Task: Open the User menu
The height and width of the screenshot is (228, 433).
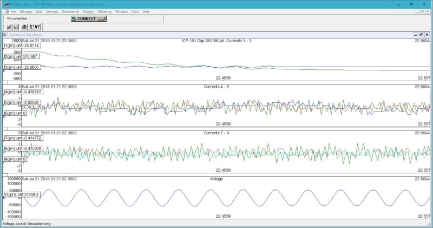Action: pos(39,11)
